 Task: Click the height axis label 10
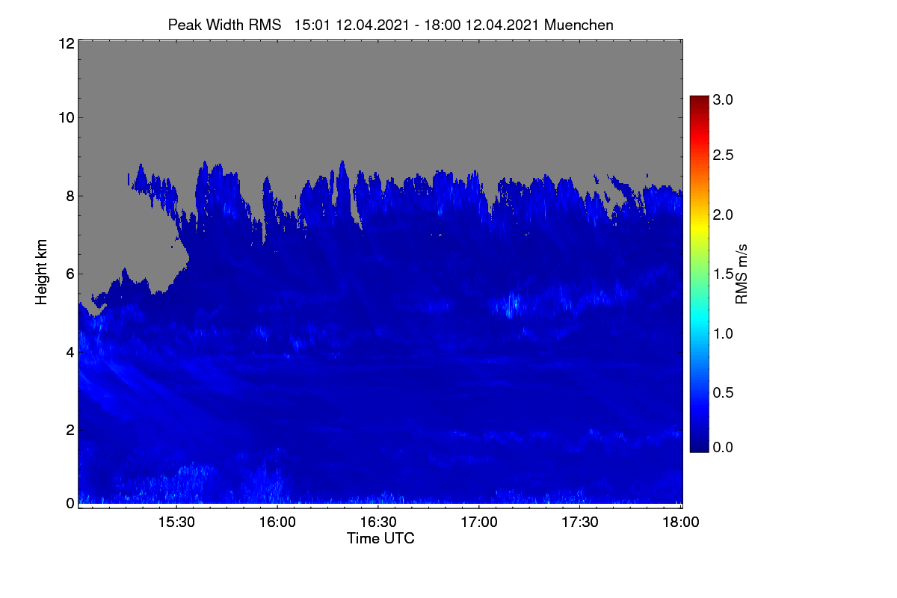click(x=66, y=117)
